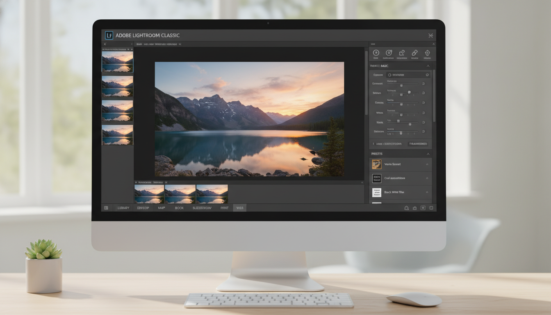Screen dimensions: 551x315
Task: Toggle the Highlights adjustment switch
Action: (423, 103)
